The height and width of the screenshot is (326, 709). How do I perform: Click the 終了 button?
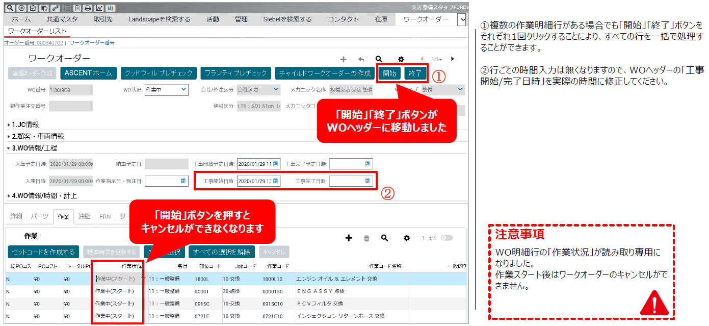tap(415, 73)
